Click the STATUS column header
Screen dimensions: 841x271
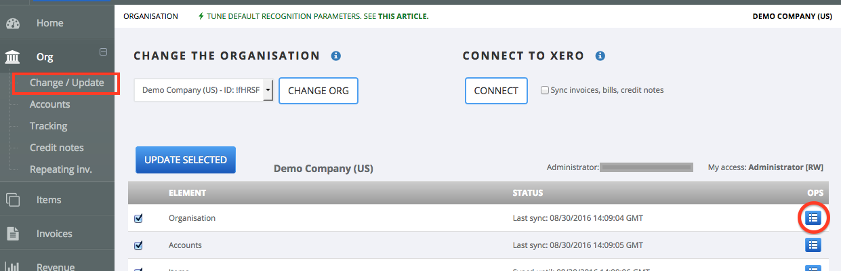tap(528, 193)
